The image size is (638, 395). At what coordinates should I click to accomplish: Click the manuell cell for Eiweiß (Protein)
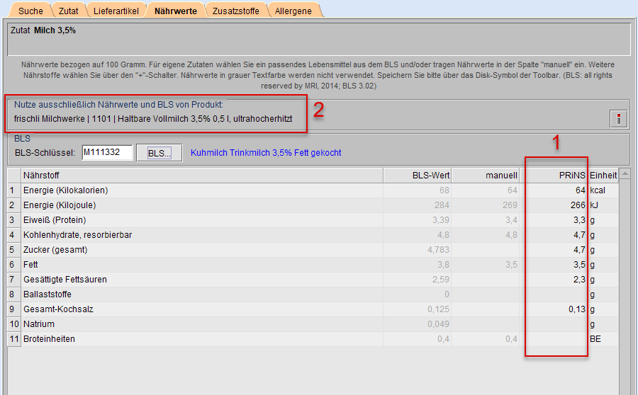click(x=486, y=220)
